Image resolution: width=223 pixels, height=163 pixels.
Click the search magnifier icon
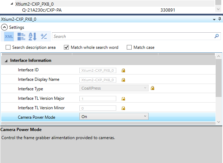tap(217, 36)
